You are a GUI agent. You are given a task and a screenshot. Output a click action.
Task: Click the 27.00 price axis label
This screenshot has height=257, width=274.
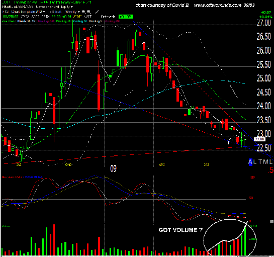click(x=263, y=23)
